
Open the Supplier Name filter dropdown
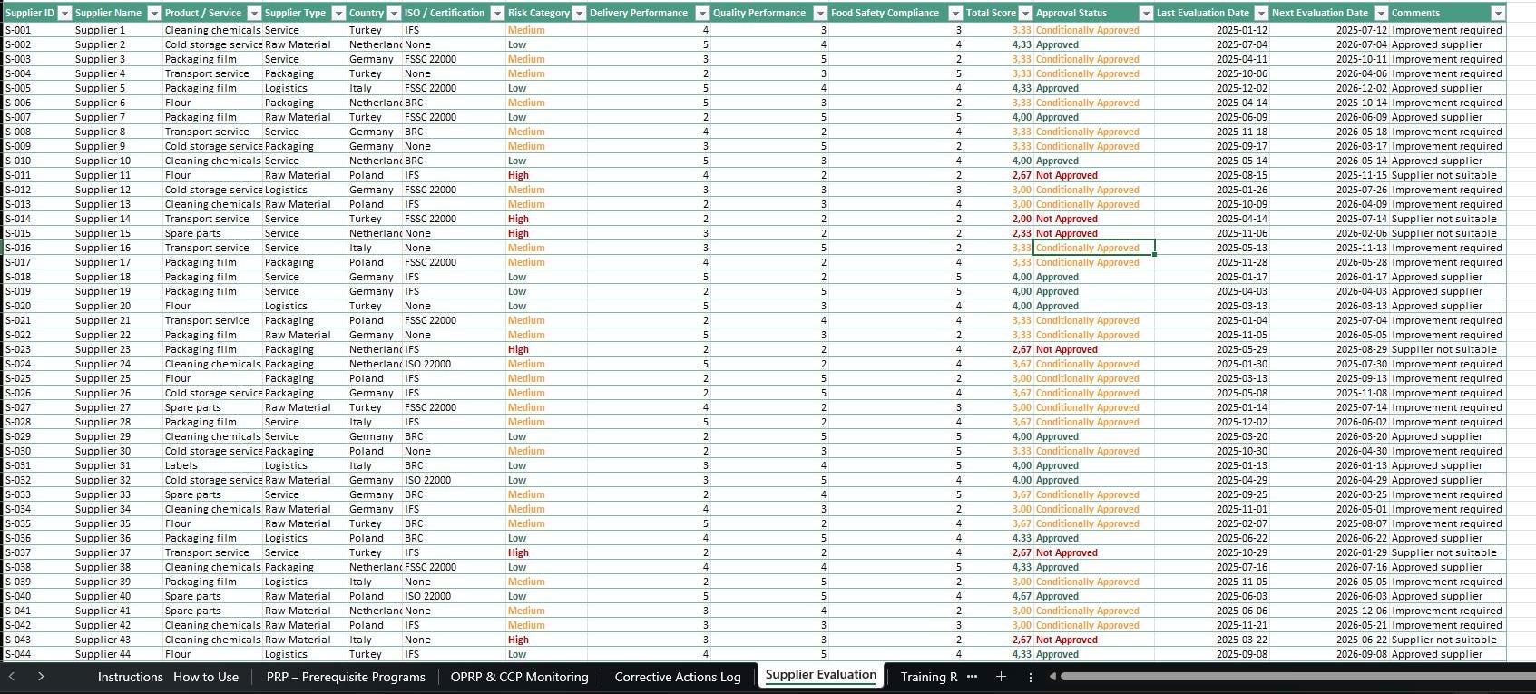click(x=153, y=13)
